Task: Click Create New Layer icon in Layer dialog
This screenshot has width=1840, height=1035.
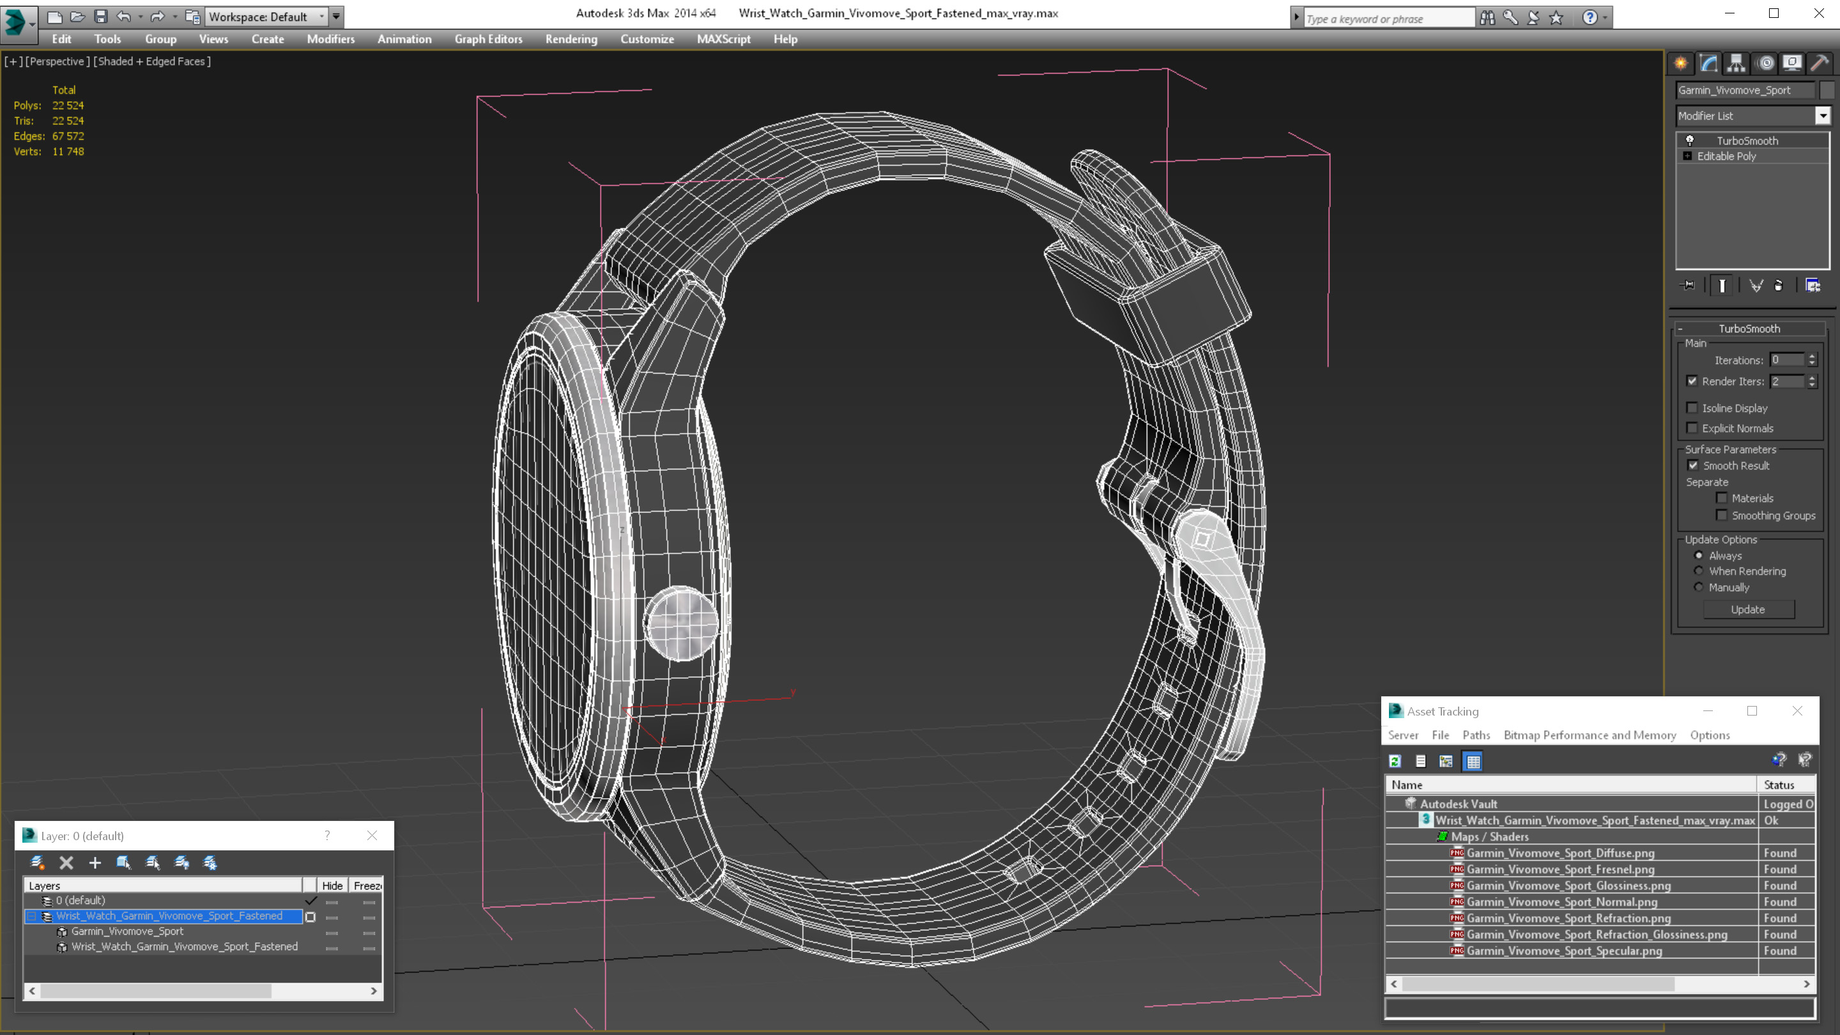Action: pyautogui.click(x=37, y=862)
